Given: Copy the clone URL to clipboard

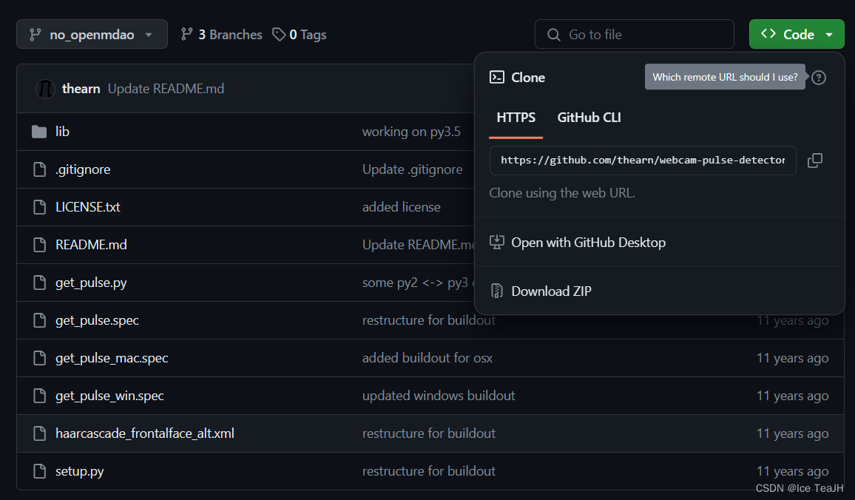Looking at the screenshot, I should pyautogui.click(x=814, y=161).
